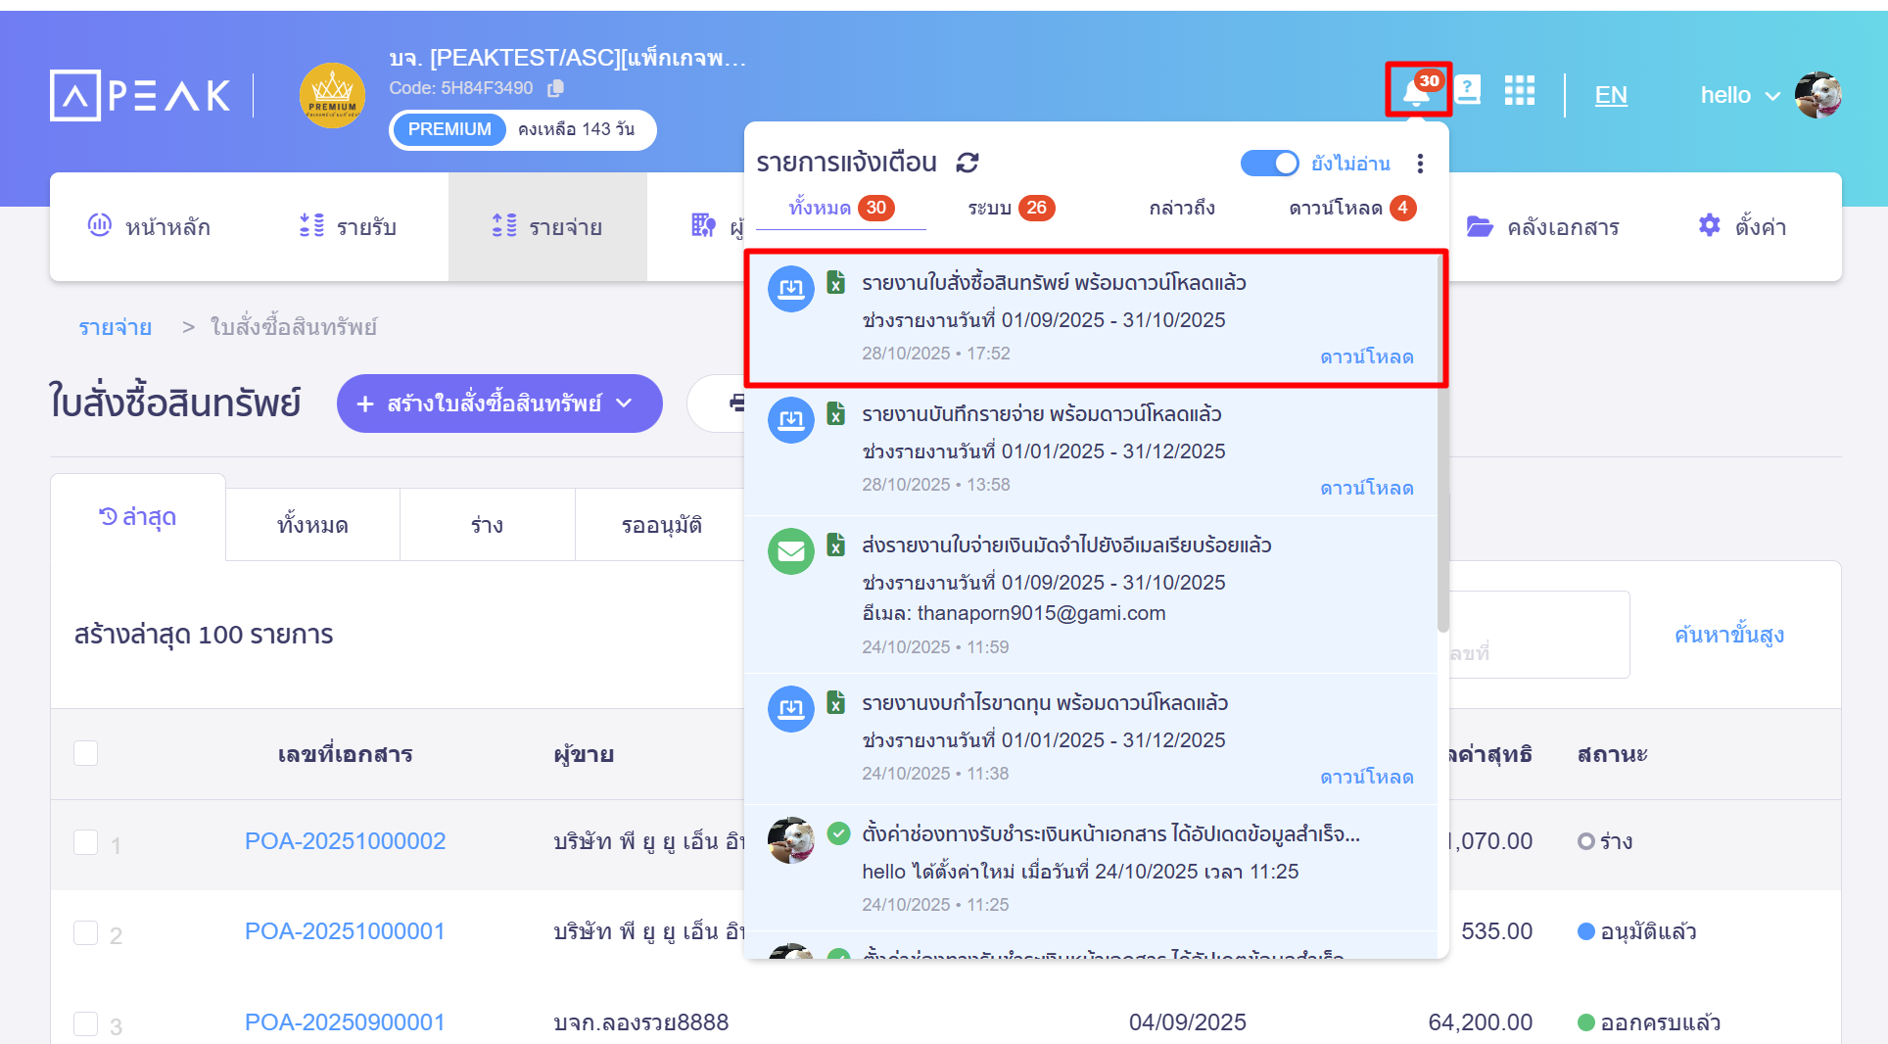Screen dimensions: 1888x1044
Task: Click the PEAK logo
Action: 139,95
